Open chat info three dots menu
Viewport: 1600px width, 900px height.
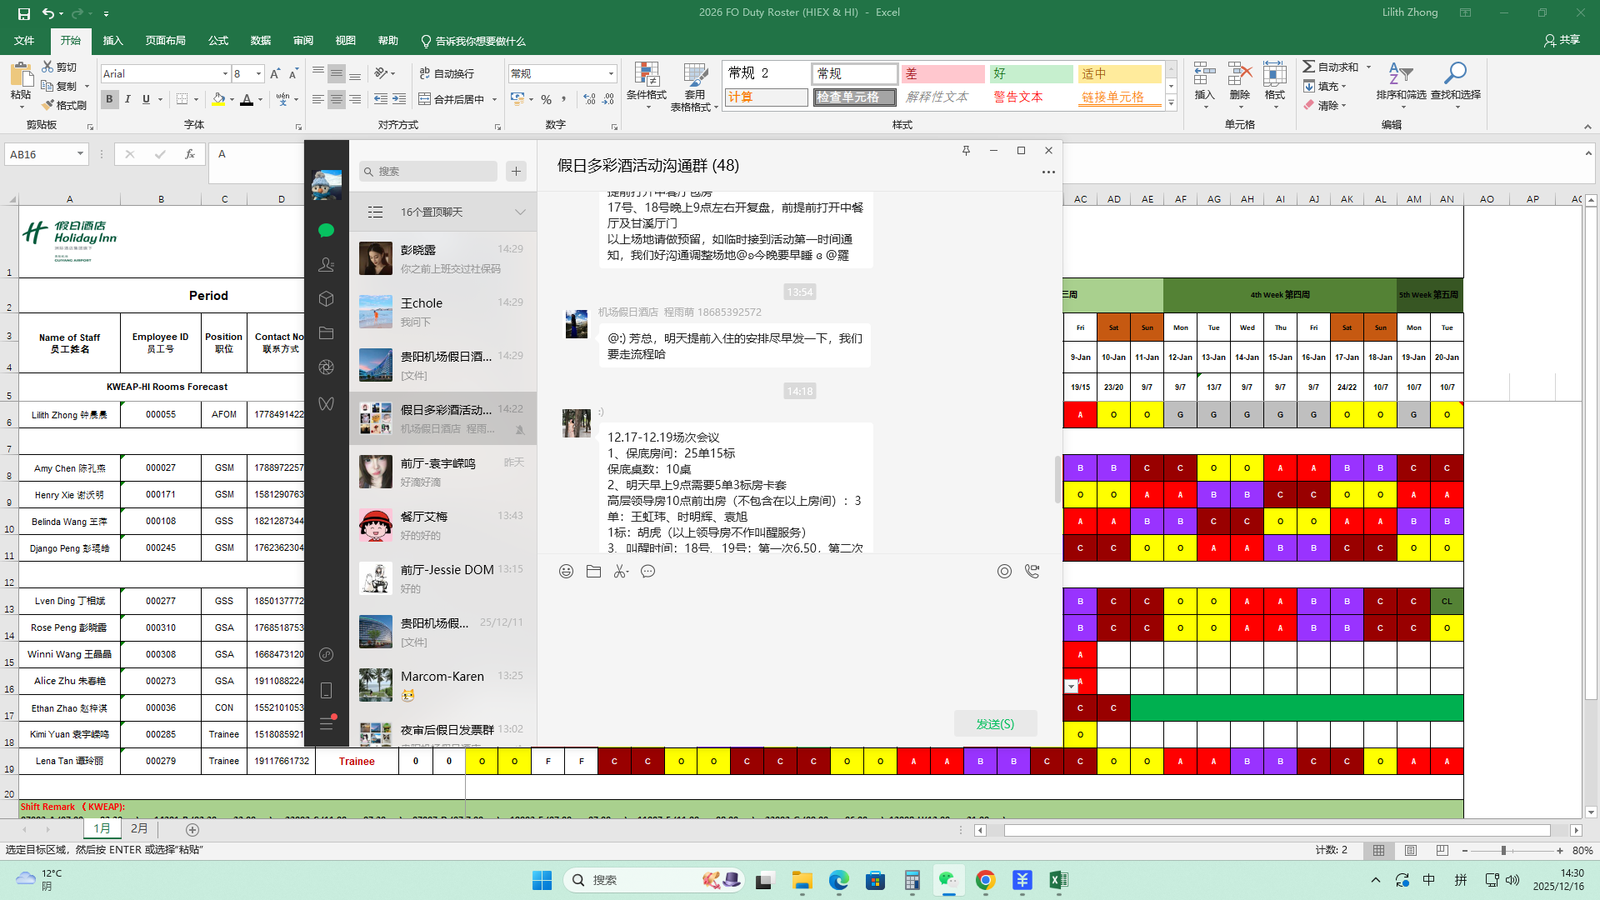[1048, 172]
